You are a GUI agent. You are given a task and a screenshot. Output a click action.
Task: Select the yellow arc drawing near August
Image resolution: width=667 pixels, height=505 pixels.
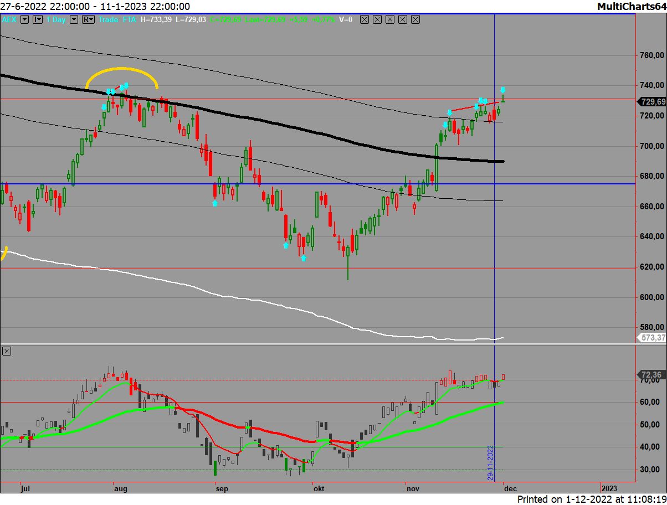point(122,69)
